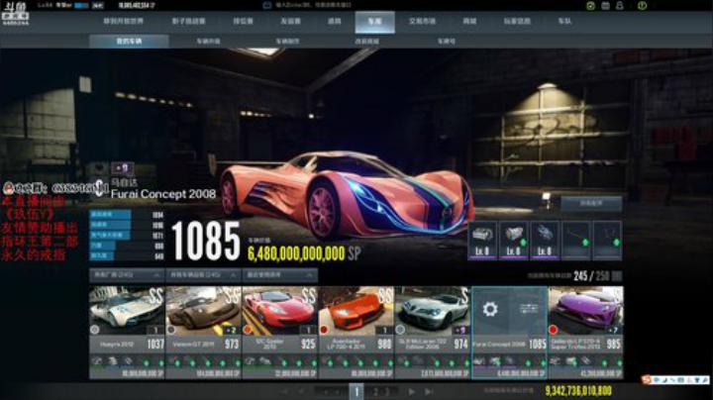Select the third Lv. 8 part slot

[x=545, y=241]
